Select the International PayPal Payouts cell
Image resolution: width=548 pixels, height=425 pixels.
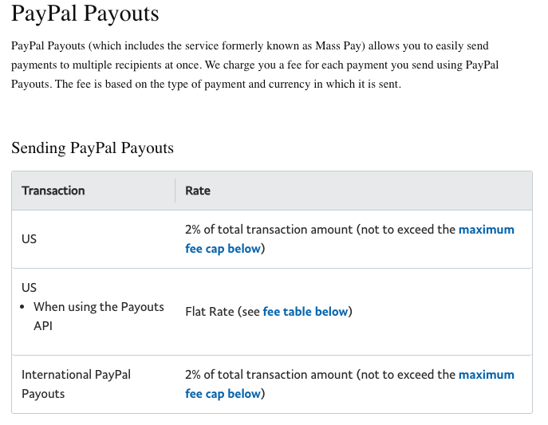(76, 384)
